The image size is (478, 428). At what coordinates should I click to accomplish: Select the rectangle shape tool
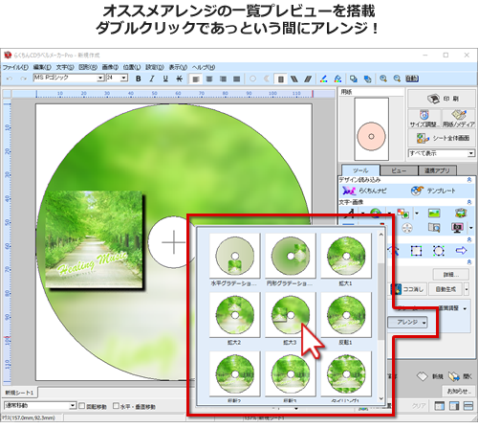[x=416, y=251]
